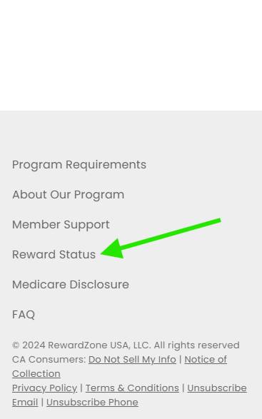Viewport: 262px width, 419px height.
Task: Click the blank white area above footer
Action: click(131, 55)
